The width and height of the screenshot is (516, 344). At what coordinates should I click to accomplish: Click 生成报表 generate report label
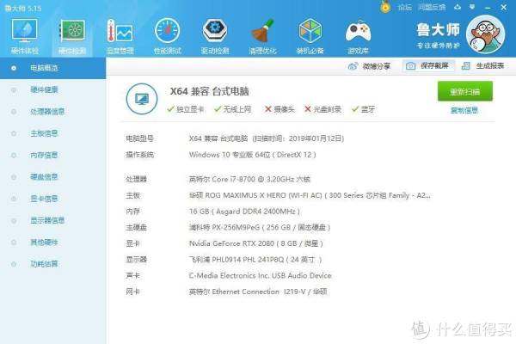[490, 66]
